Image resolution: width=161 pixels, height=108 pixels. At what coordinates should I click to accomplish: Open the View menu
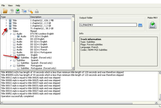(10, 5)
